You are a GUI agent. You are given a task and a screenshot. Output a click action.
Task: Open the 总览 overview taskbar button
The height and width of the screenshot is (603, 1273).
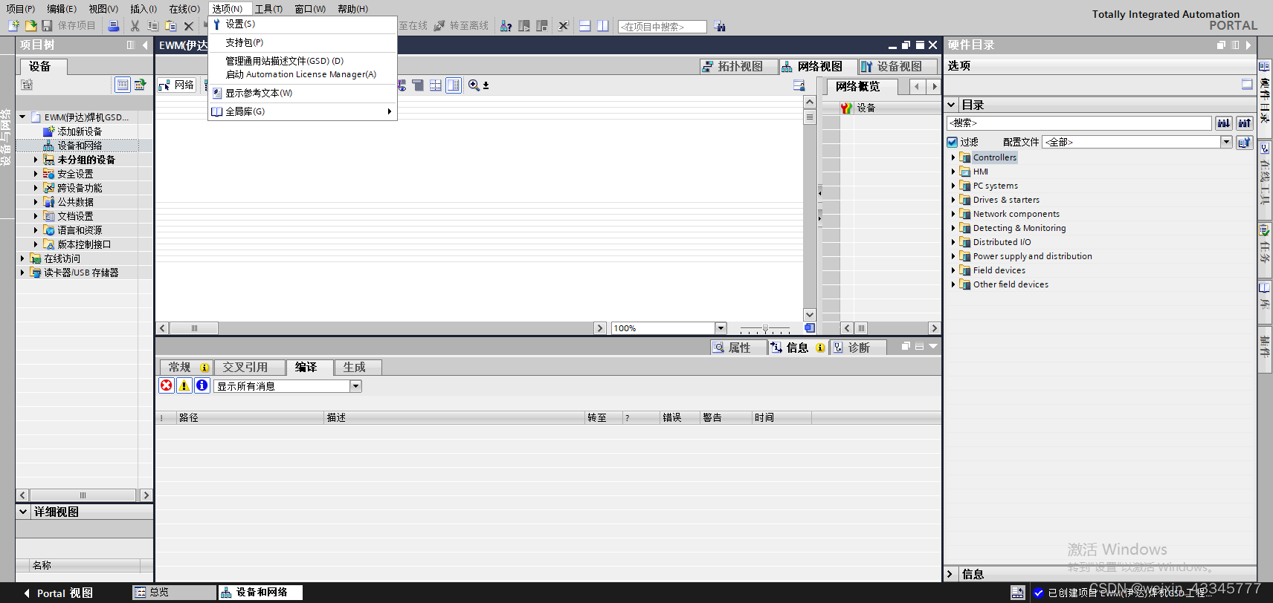pos(174,593)
